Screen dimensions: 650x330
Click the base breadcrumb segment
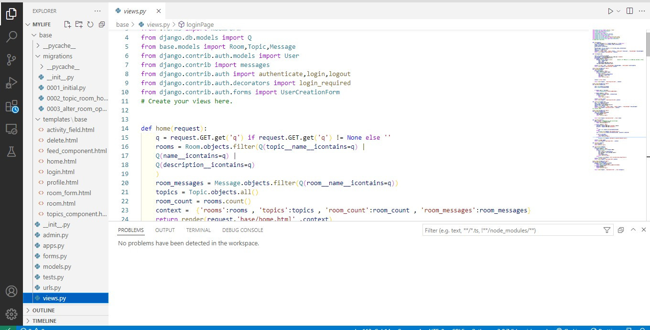click(x=122, y=24)
